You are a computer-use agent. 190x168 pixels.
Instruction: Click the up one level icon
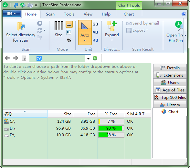[x=24, y=58]
